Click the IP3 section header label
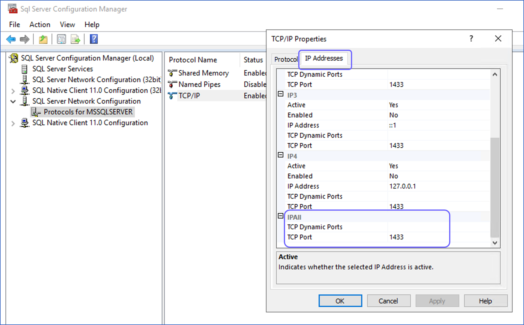This screenshot has width=524, height=325. 292,95
